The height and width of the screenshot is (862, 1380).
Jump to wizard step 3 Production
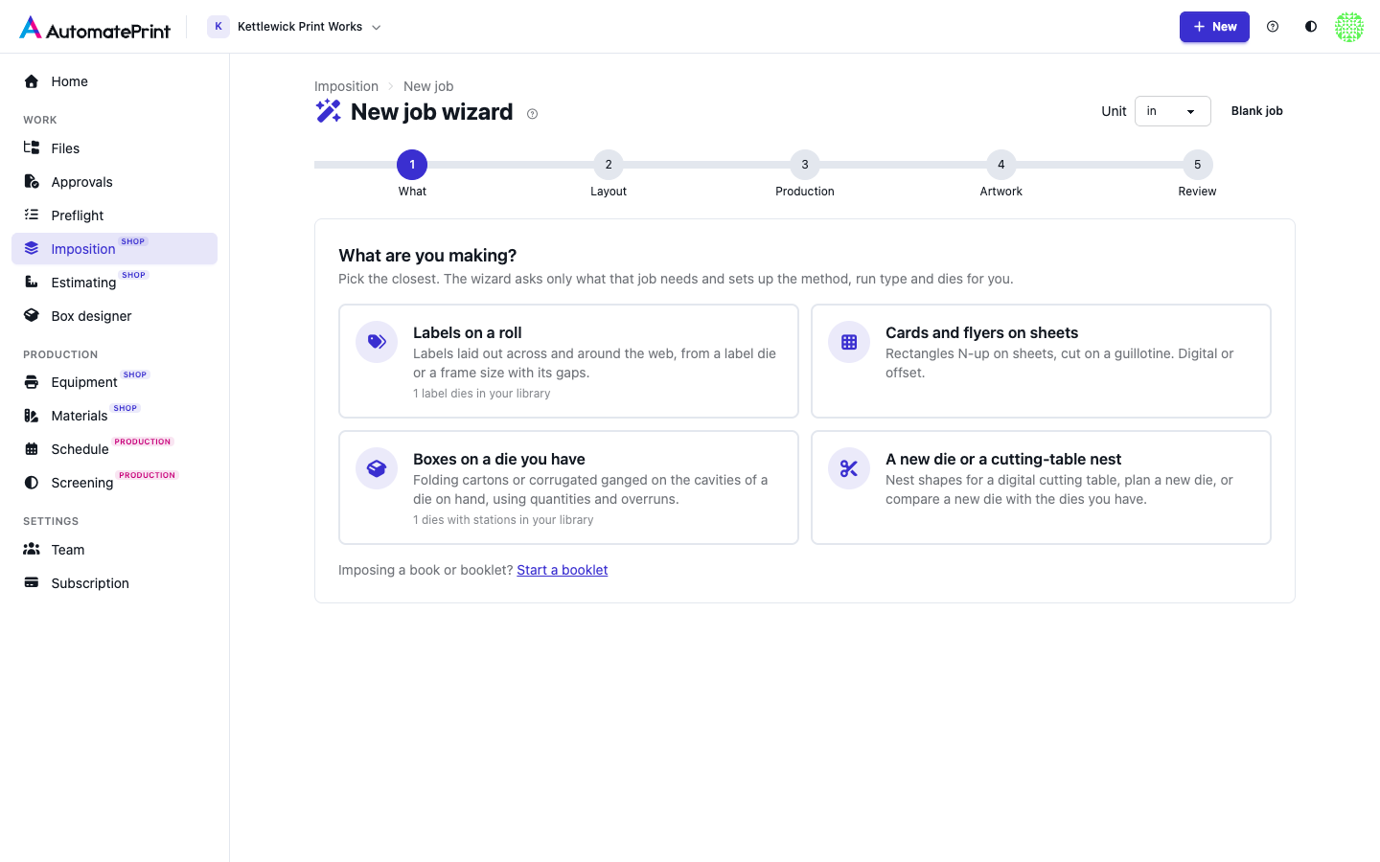click(x=805, y=173)
